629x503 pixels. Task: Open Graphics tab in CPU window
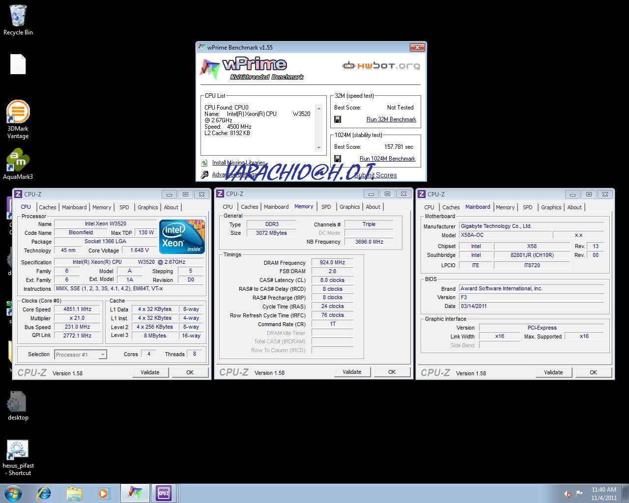pos(148,207)
